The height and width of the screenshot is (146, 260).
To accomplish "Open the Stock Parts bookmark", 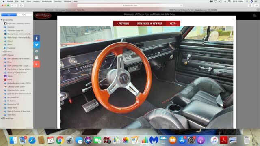I will (11, 108).
